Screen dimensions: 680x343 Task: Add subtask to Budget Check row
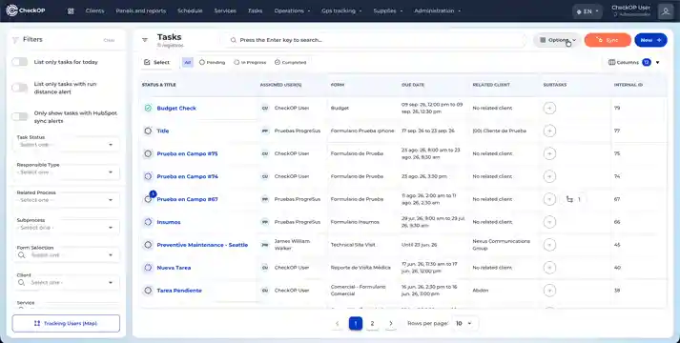click(549, 108)
